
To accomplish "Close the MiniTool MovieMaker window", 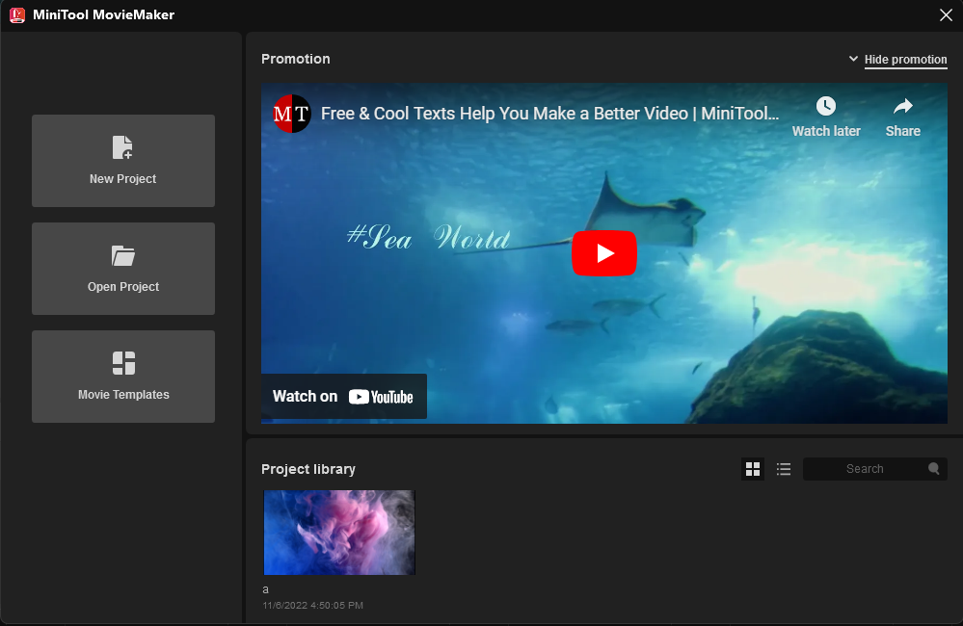I will pos(946,14).
